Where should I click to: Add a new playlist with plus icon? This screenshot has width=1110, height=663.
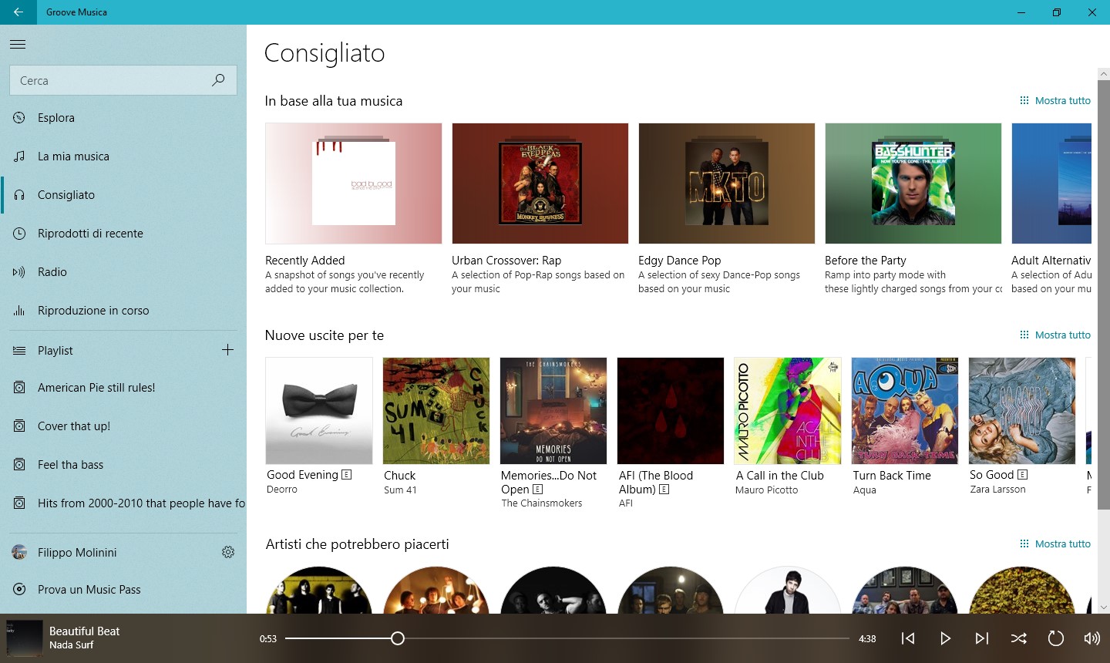(227, 350)
